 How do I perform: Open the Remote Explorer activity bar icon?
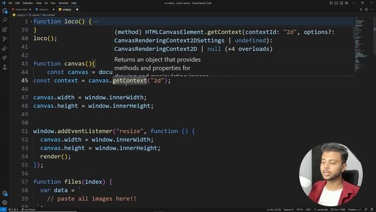5,58
